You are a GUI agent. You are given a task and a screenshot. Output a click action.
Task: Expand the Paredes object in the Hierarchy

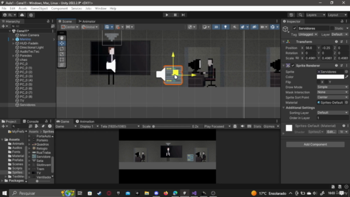click(13, 56)
